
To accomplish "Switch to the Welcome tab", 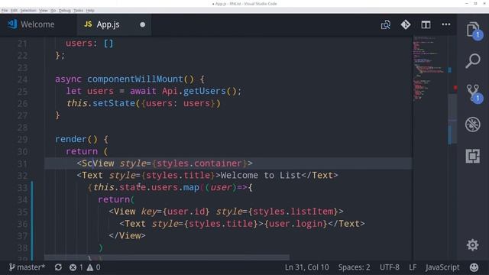I will click(37, 24).
